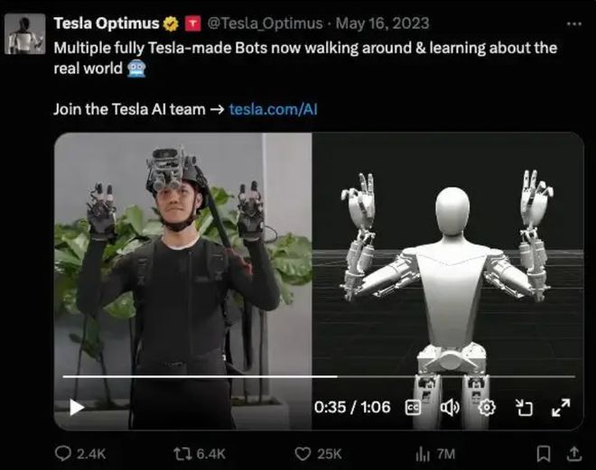This screenshot has height=470, width=596.
Task: Open the three-dot more options menu
Action: 573,23
